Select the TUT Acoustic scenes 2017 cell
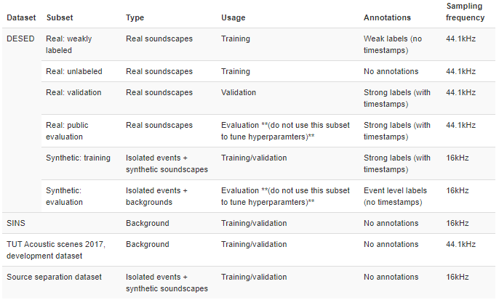The width and height of the screenshot is (499, 300). [56, 249]
